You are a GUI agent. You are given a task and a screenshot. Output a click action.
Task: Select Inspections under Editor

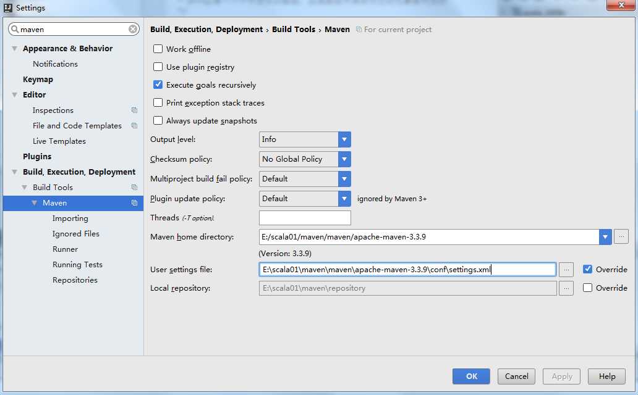(53, 110)
